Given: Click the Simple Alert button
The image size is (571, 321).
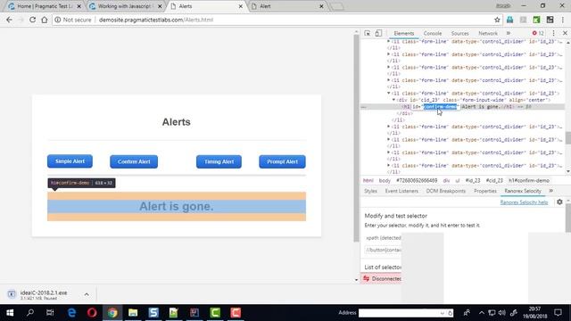Looking at the screenshot, I should [x=70, y=161].
